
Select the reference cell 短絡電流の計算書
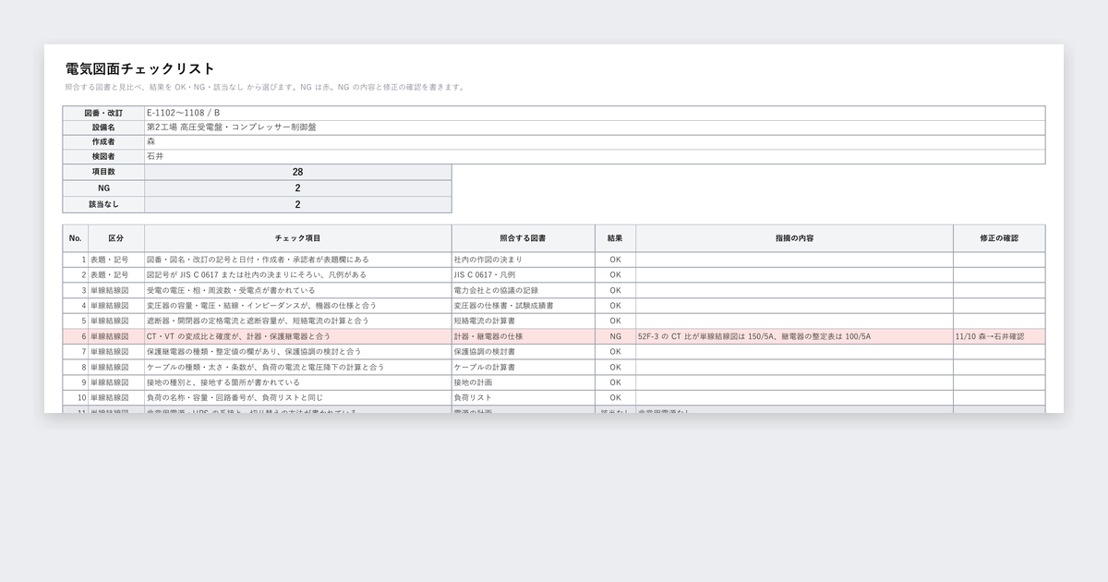coord(523,321)
